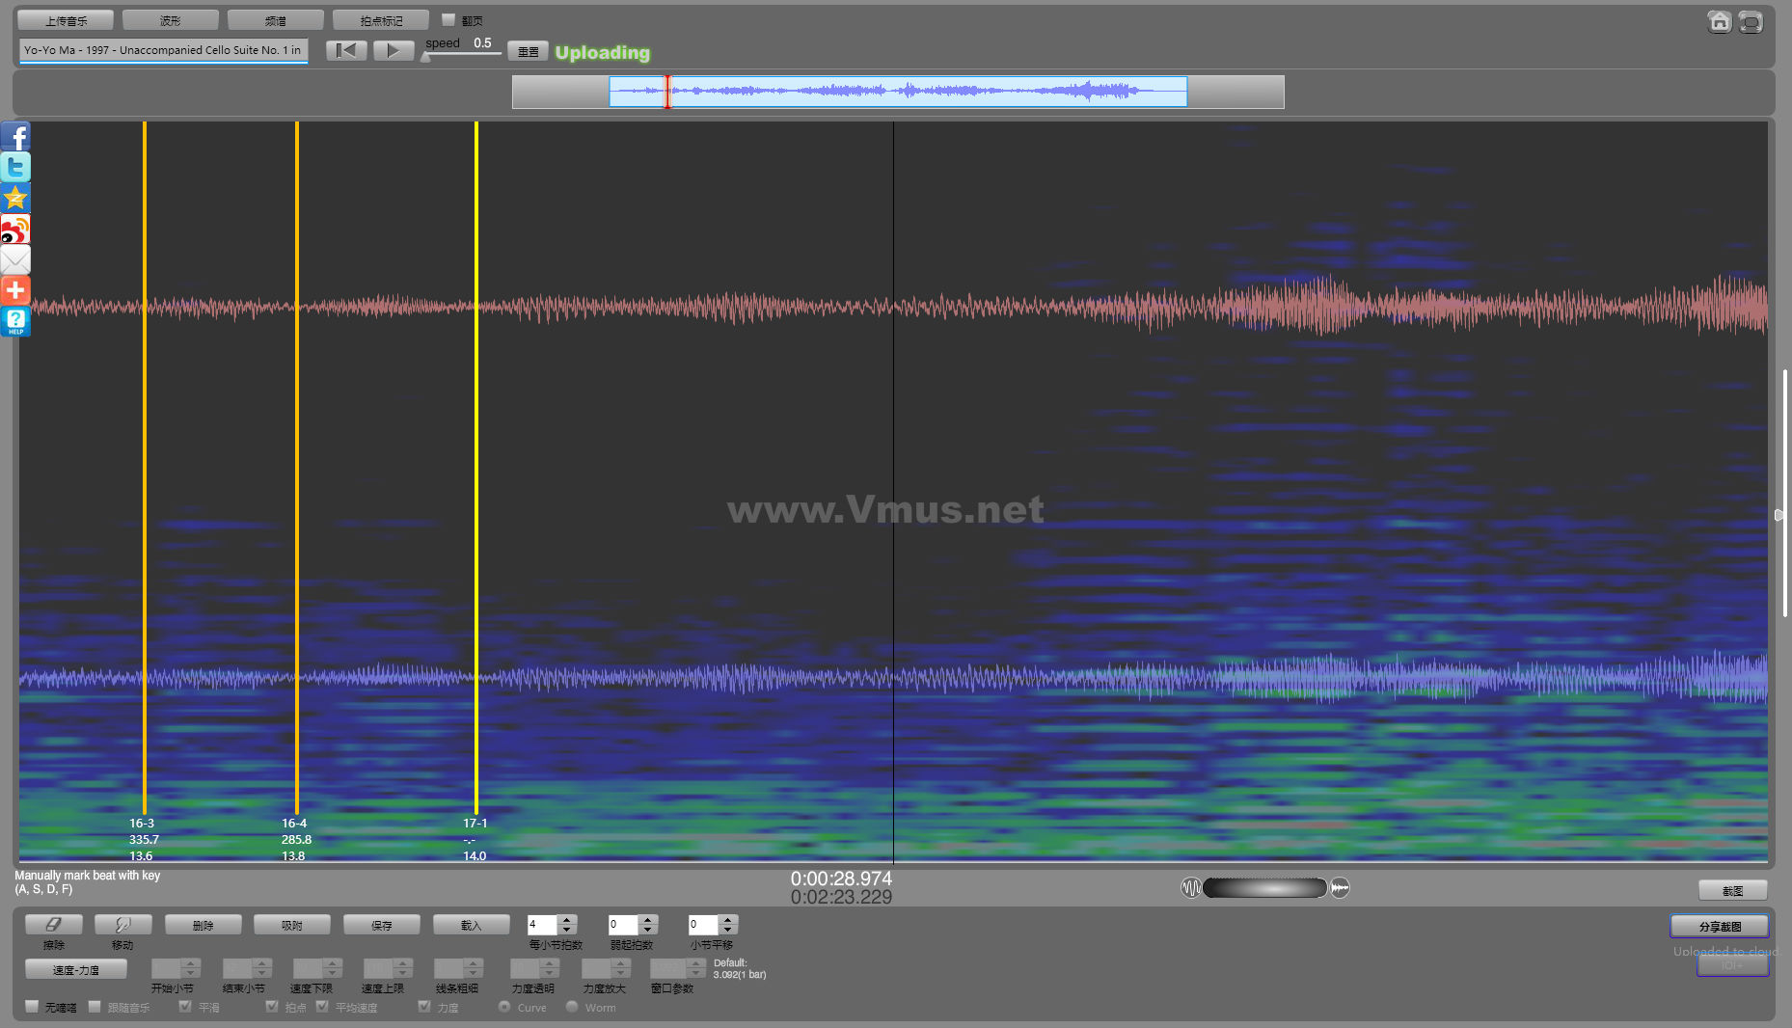Toggle the 无嘀嗒 checkbox
The image size is (1792, 1028).
[32, 1007]
